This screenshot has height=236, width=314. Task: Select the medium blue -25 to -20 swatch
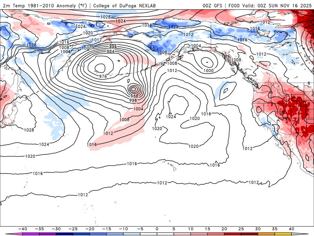[x=81, y=234]
